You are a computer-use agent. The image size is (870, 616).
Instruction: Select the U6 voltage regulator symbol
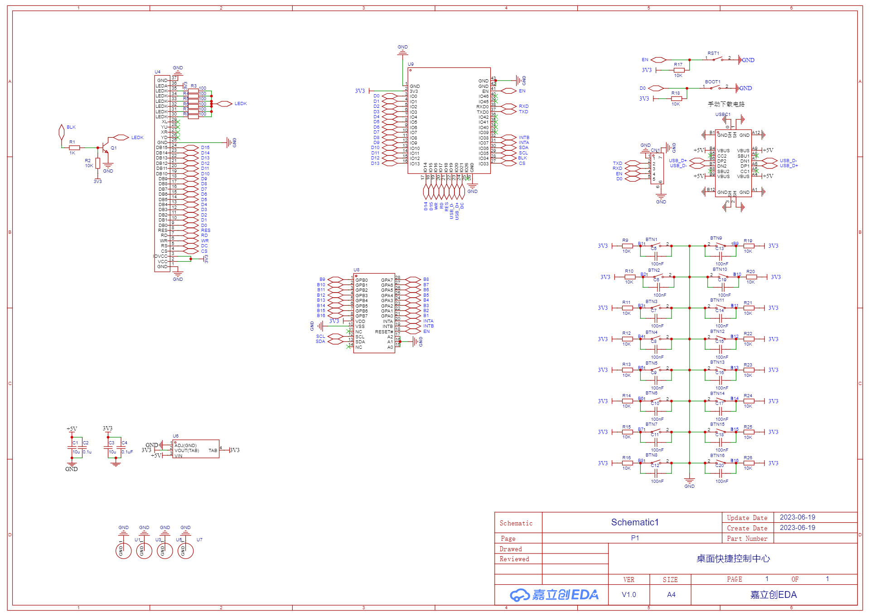[x=196, y=449]
